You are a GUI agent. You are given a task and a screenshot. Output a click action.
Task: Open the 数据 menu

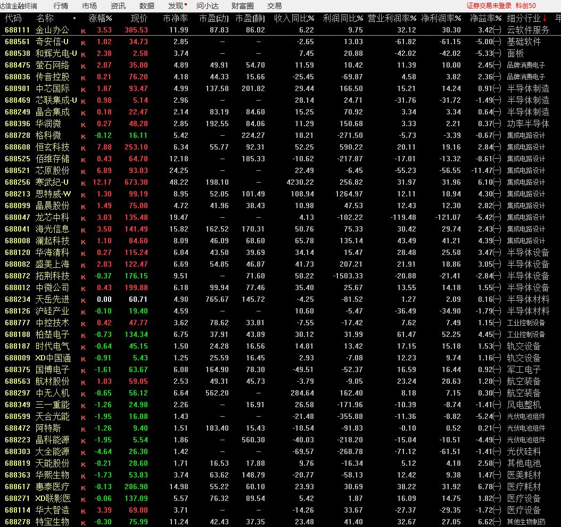click(x=147, y=6)
